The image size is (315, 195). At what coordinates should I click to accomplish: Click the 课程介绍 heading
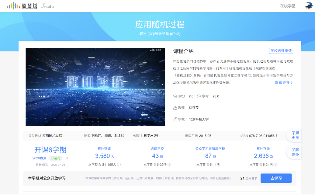click(183, 51)
